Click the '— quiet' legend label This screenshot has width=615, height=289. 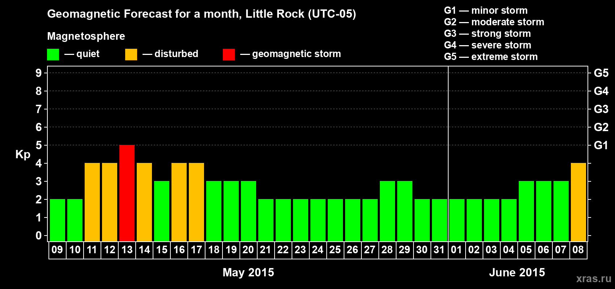(x=82, y=54)
